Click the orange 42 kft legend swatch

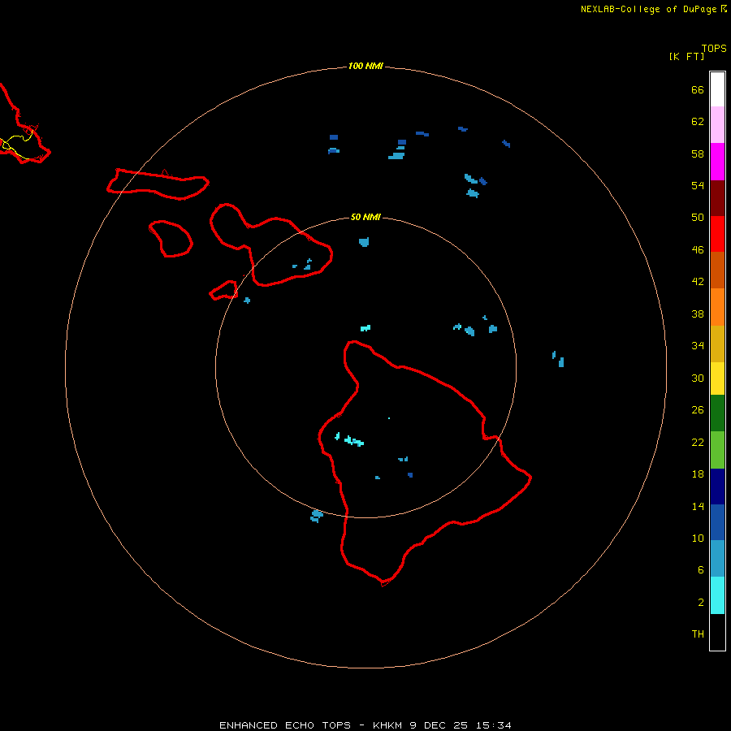click(717, 307)
